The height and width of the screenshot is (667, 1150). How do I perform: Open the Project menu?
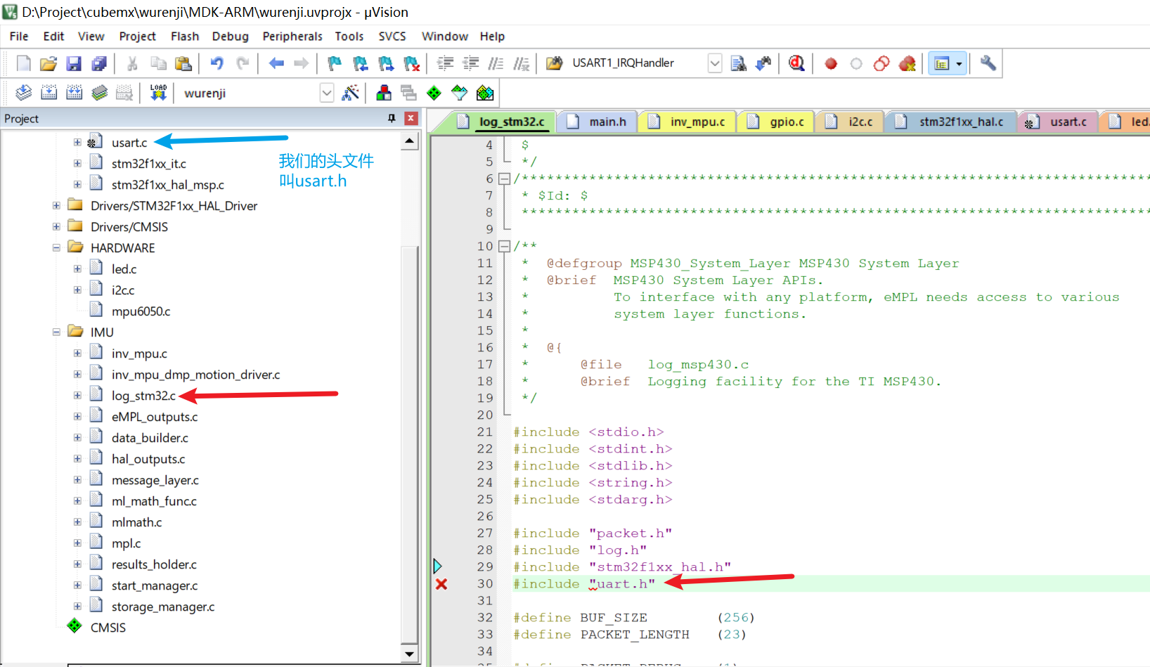point(137,37)
